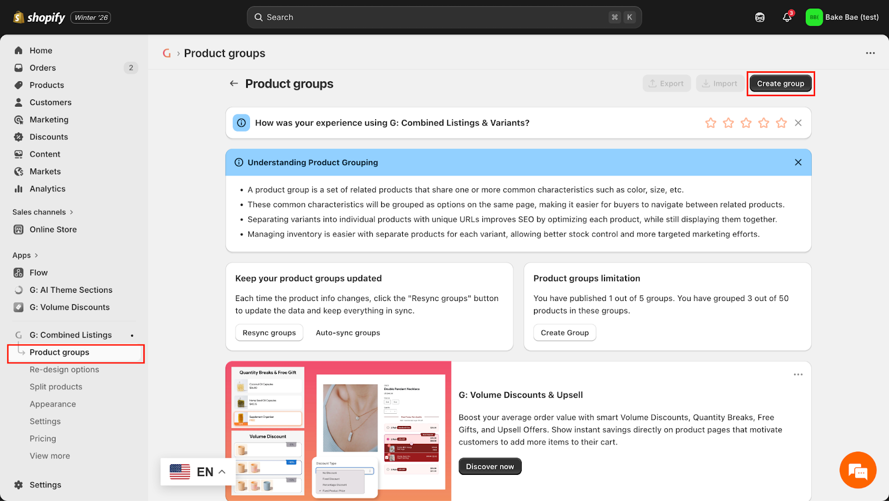The width and height of the screenshot is (889, 501).
Task: Open the app's Settings submenu item
Action: 45,422
